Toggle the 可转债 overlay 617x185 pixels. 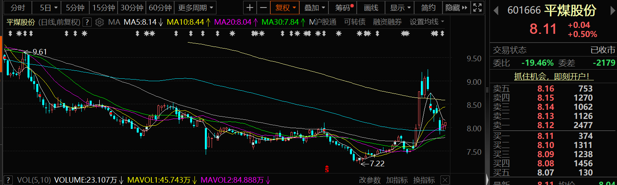pyautogui.click(x=355, y=22)
